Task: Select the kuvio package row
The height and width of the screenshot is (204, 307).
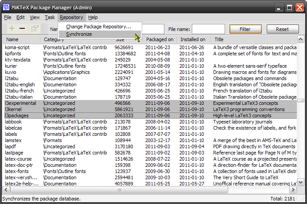Action: [150, 72]
